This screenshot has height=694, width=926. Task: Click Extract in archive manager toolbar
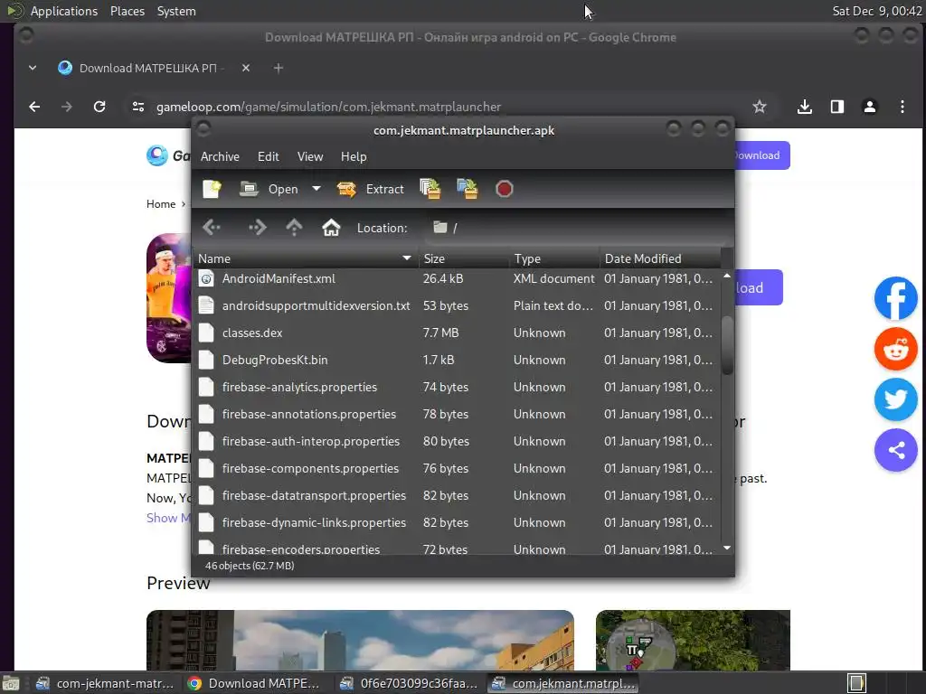pos(370,190)
